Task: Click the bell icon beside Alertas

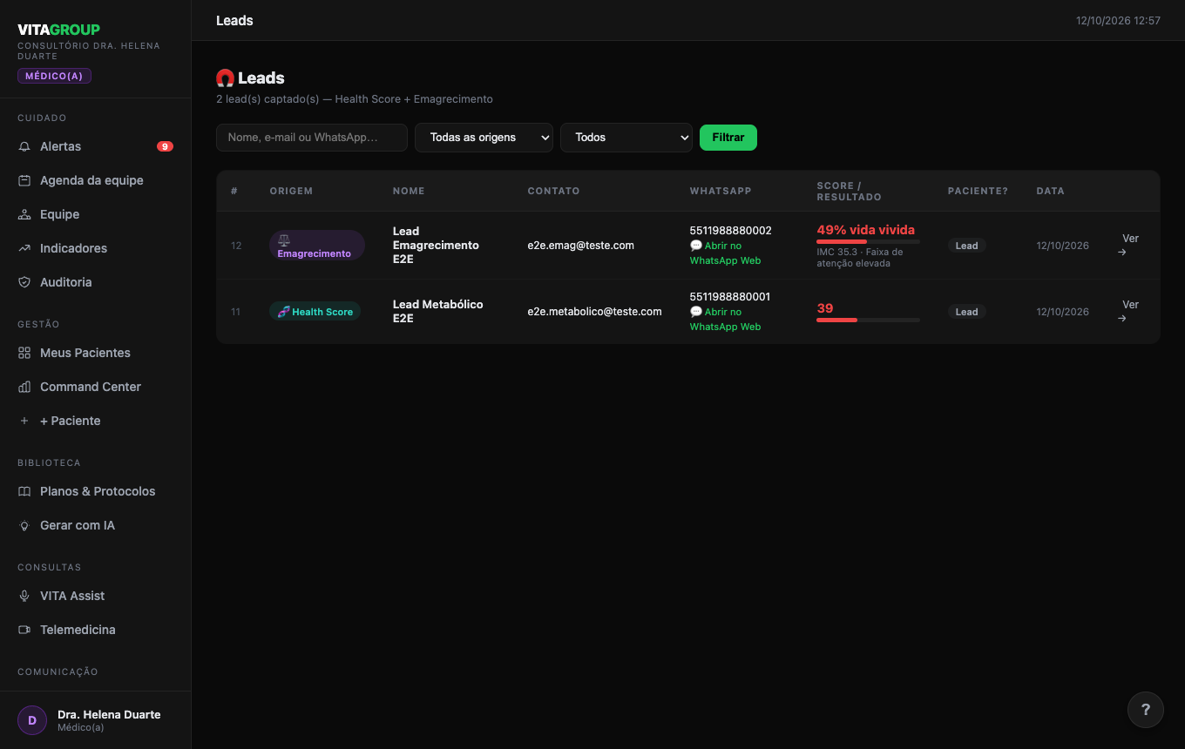Action: coord(24,146)
